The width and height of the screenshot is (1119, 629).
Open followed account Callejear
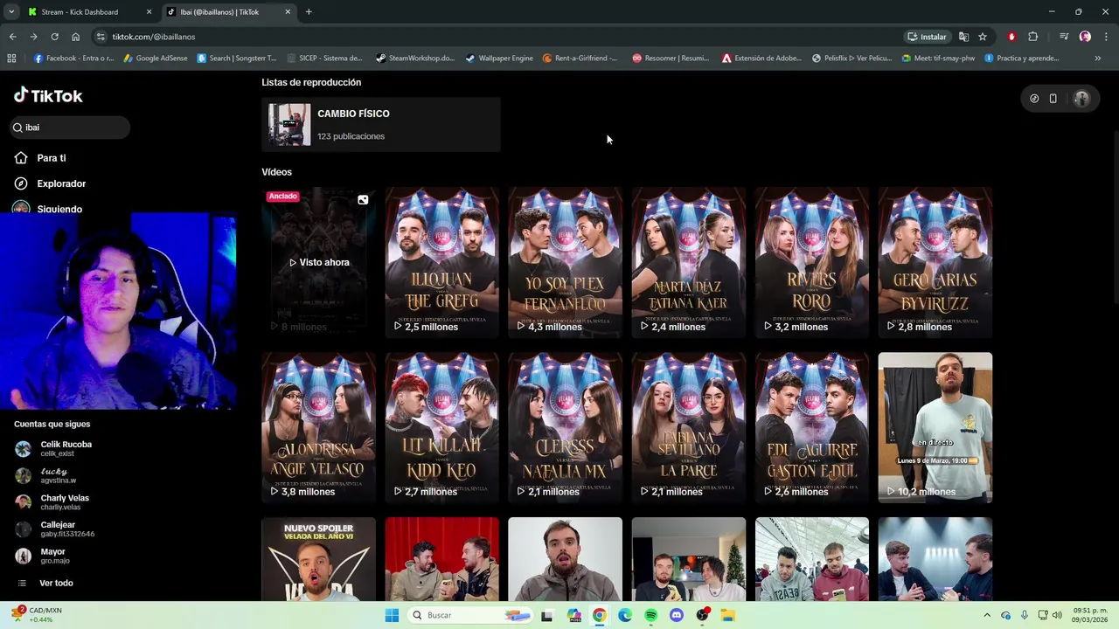pyautogui.click(x=55, y=529)
